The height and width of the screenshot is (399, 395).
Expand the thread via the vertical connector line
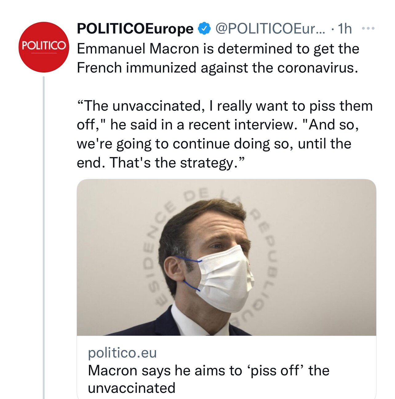(x=43, y=215)
